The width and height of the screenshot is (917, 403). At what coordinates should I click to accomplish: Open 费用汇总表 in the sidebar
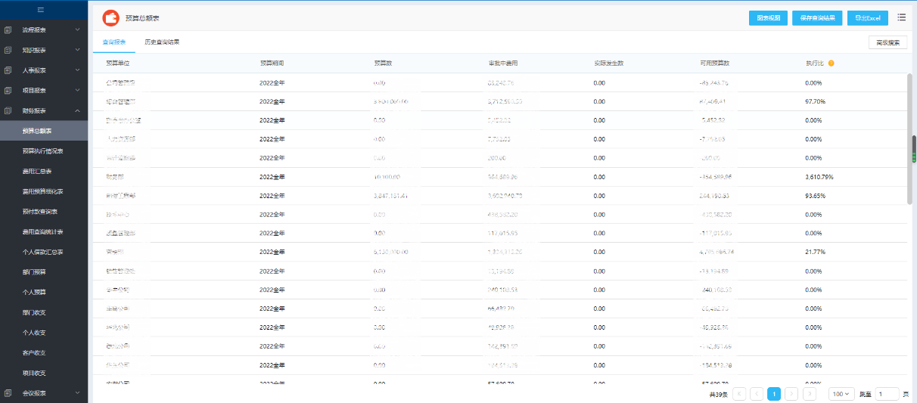(44, 172)
